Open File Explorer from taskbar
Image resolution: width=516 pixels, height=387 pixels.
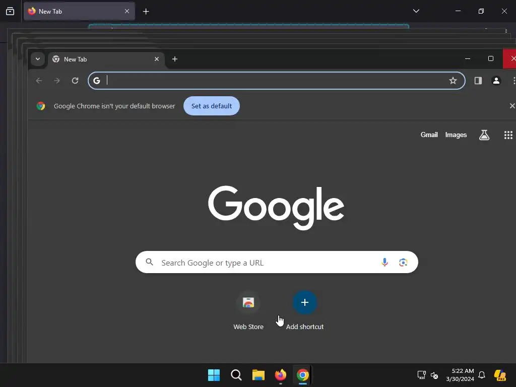(x=259, y=375)
